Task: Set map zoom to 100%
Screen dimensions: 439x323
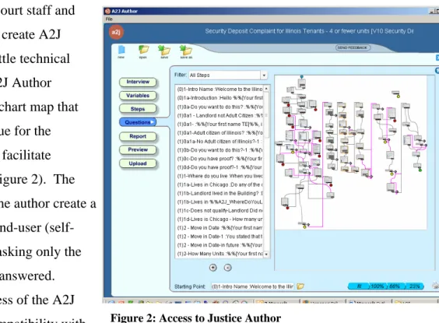Action: click(x=378, y=286)
